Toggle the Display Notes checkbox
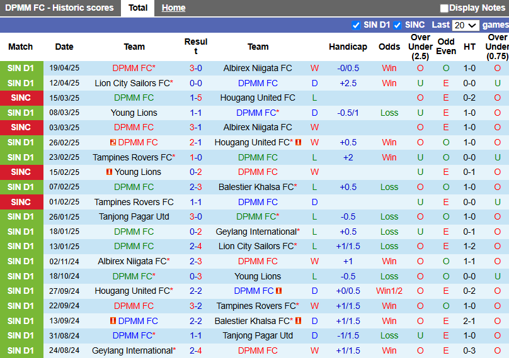 click(444, 8)
